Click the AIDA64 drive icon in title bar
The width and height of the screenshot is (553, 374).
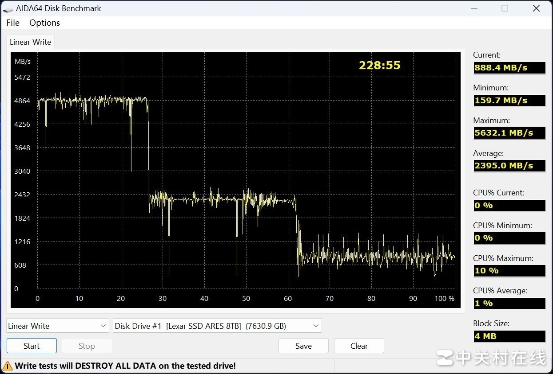coord(8,9)
